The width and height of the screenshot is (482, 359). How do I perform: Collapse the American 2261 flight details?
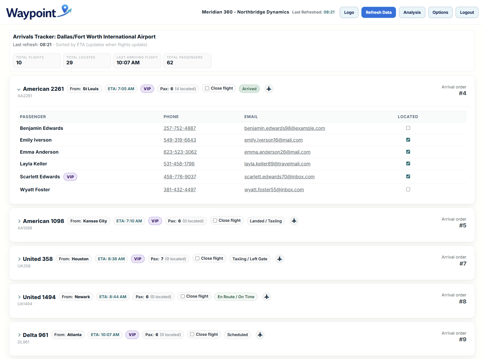[19, 89]
